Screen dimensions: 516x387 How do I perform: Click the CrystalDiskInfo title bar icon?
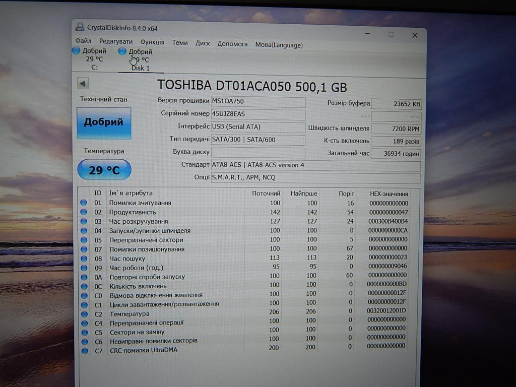(x=80, y=27)
